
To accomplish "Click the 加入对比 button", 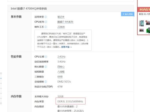I will [x=127, y=14].
